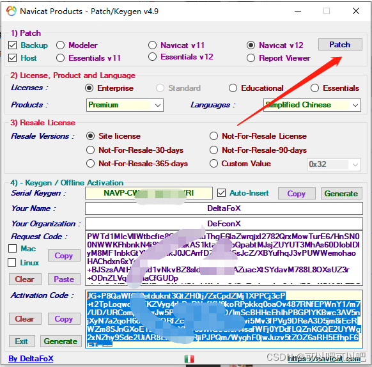
Task: Open the Products dropdown showing Premium
Action: (x=125, y=105)
